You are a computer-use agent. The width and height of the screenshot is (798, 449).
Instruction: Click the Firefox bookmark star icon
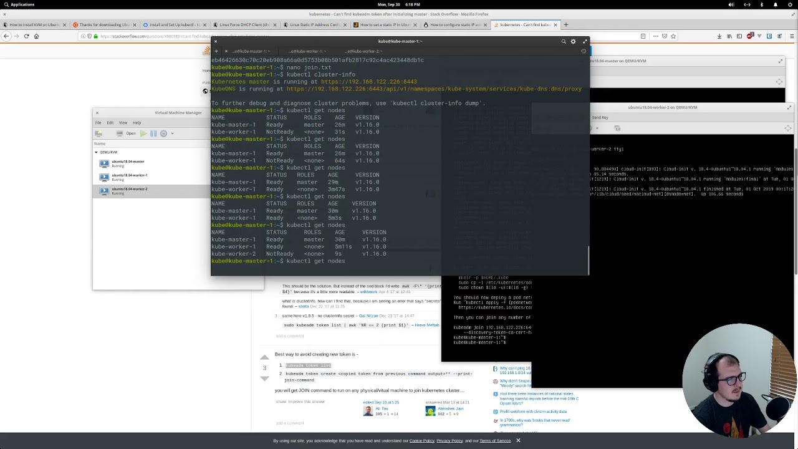coord(672,36)
